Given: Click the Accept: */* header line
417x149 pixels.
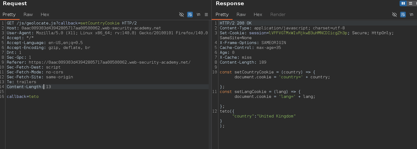Looking at the screenshot, I should [x=20, y=38].
